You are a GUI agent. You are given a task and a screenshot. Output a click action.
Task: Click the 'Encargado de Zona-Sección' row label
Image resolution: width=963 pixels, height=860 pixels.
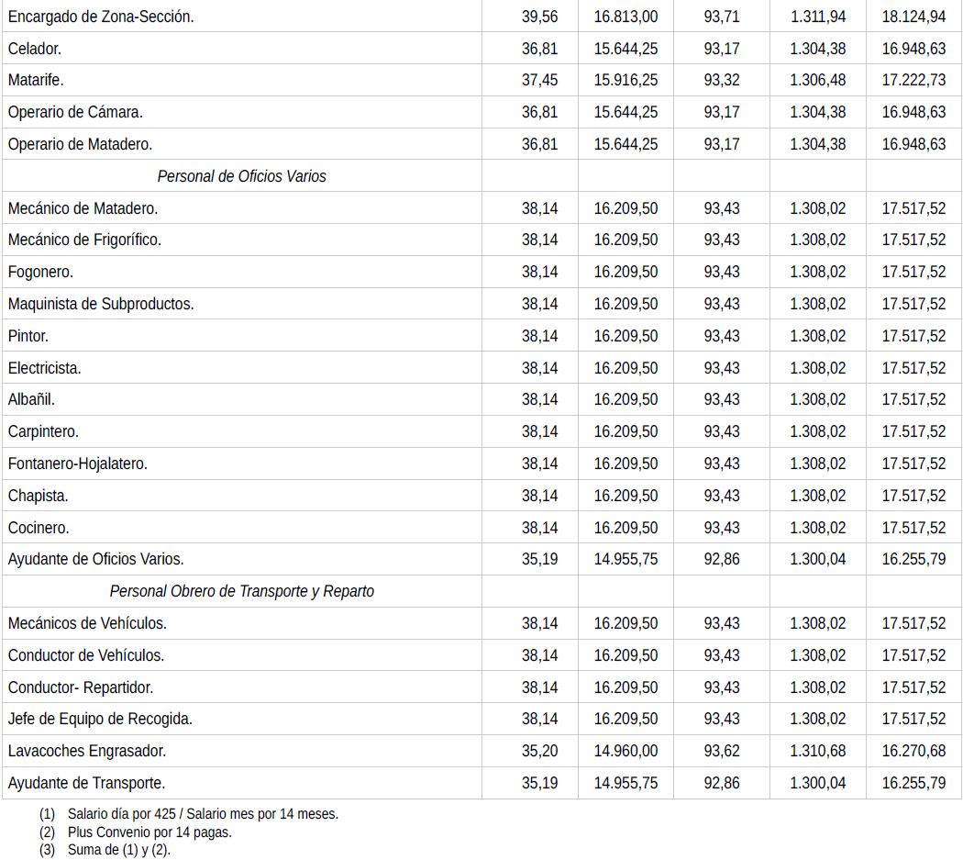coord(101,17)
